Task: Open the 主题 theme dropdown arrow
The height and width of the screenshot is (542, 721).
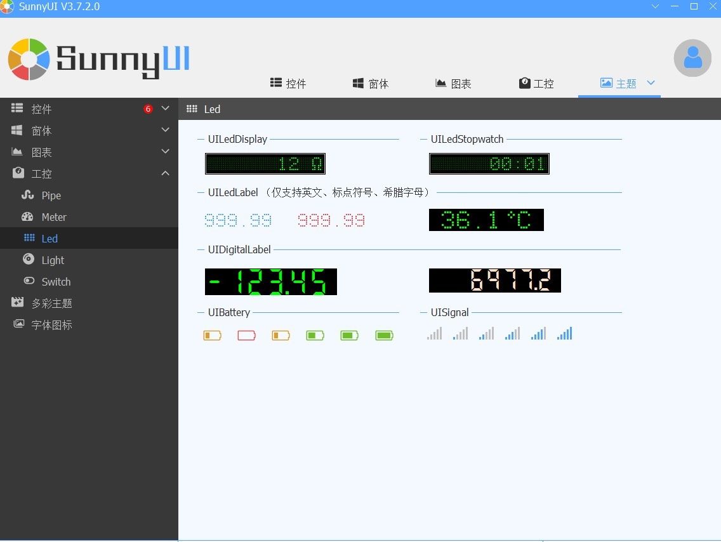Action: [651, 83]
